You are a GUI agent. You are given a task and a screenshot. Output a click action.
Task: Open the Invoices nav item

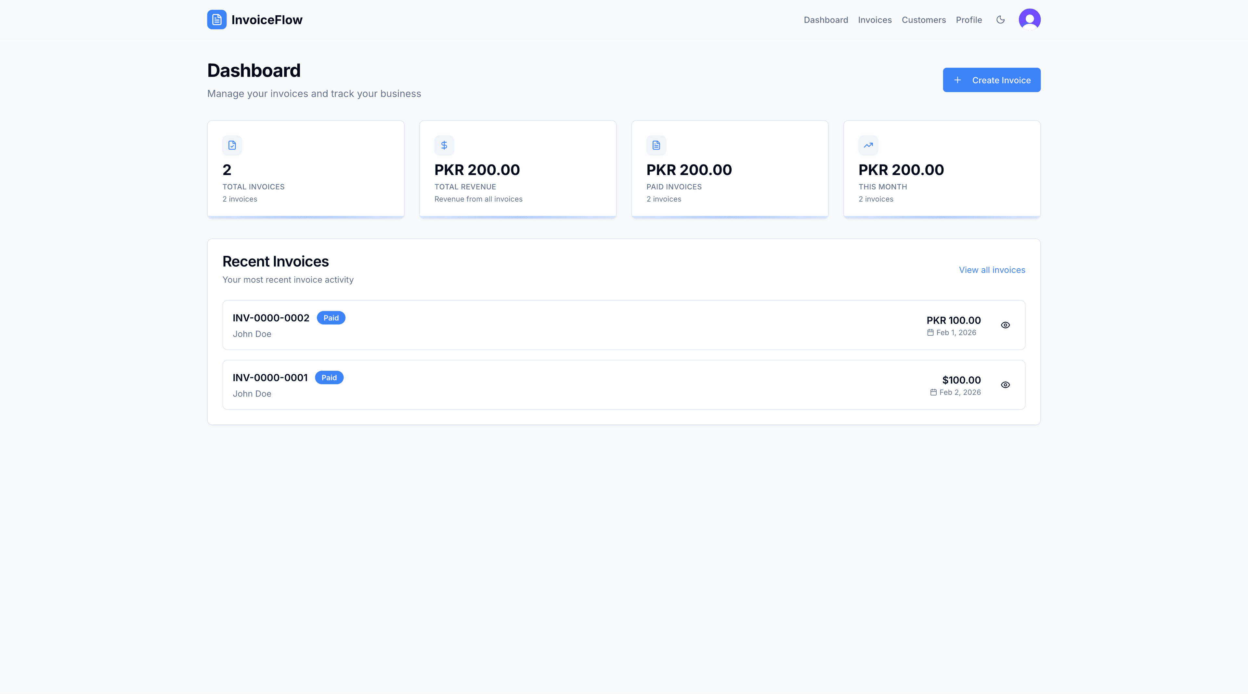[x=875, y=20]
